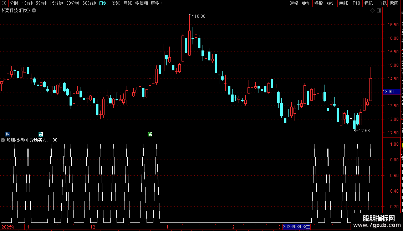The image size is (403, 231).
Task: Open 画线 drawing tools
Action: coord(343,3)
